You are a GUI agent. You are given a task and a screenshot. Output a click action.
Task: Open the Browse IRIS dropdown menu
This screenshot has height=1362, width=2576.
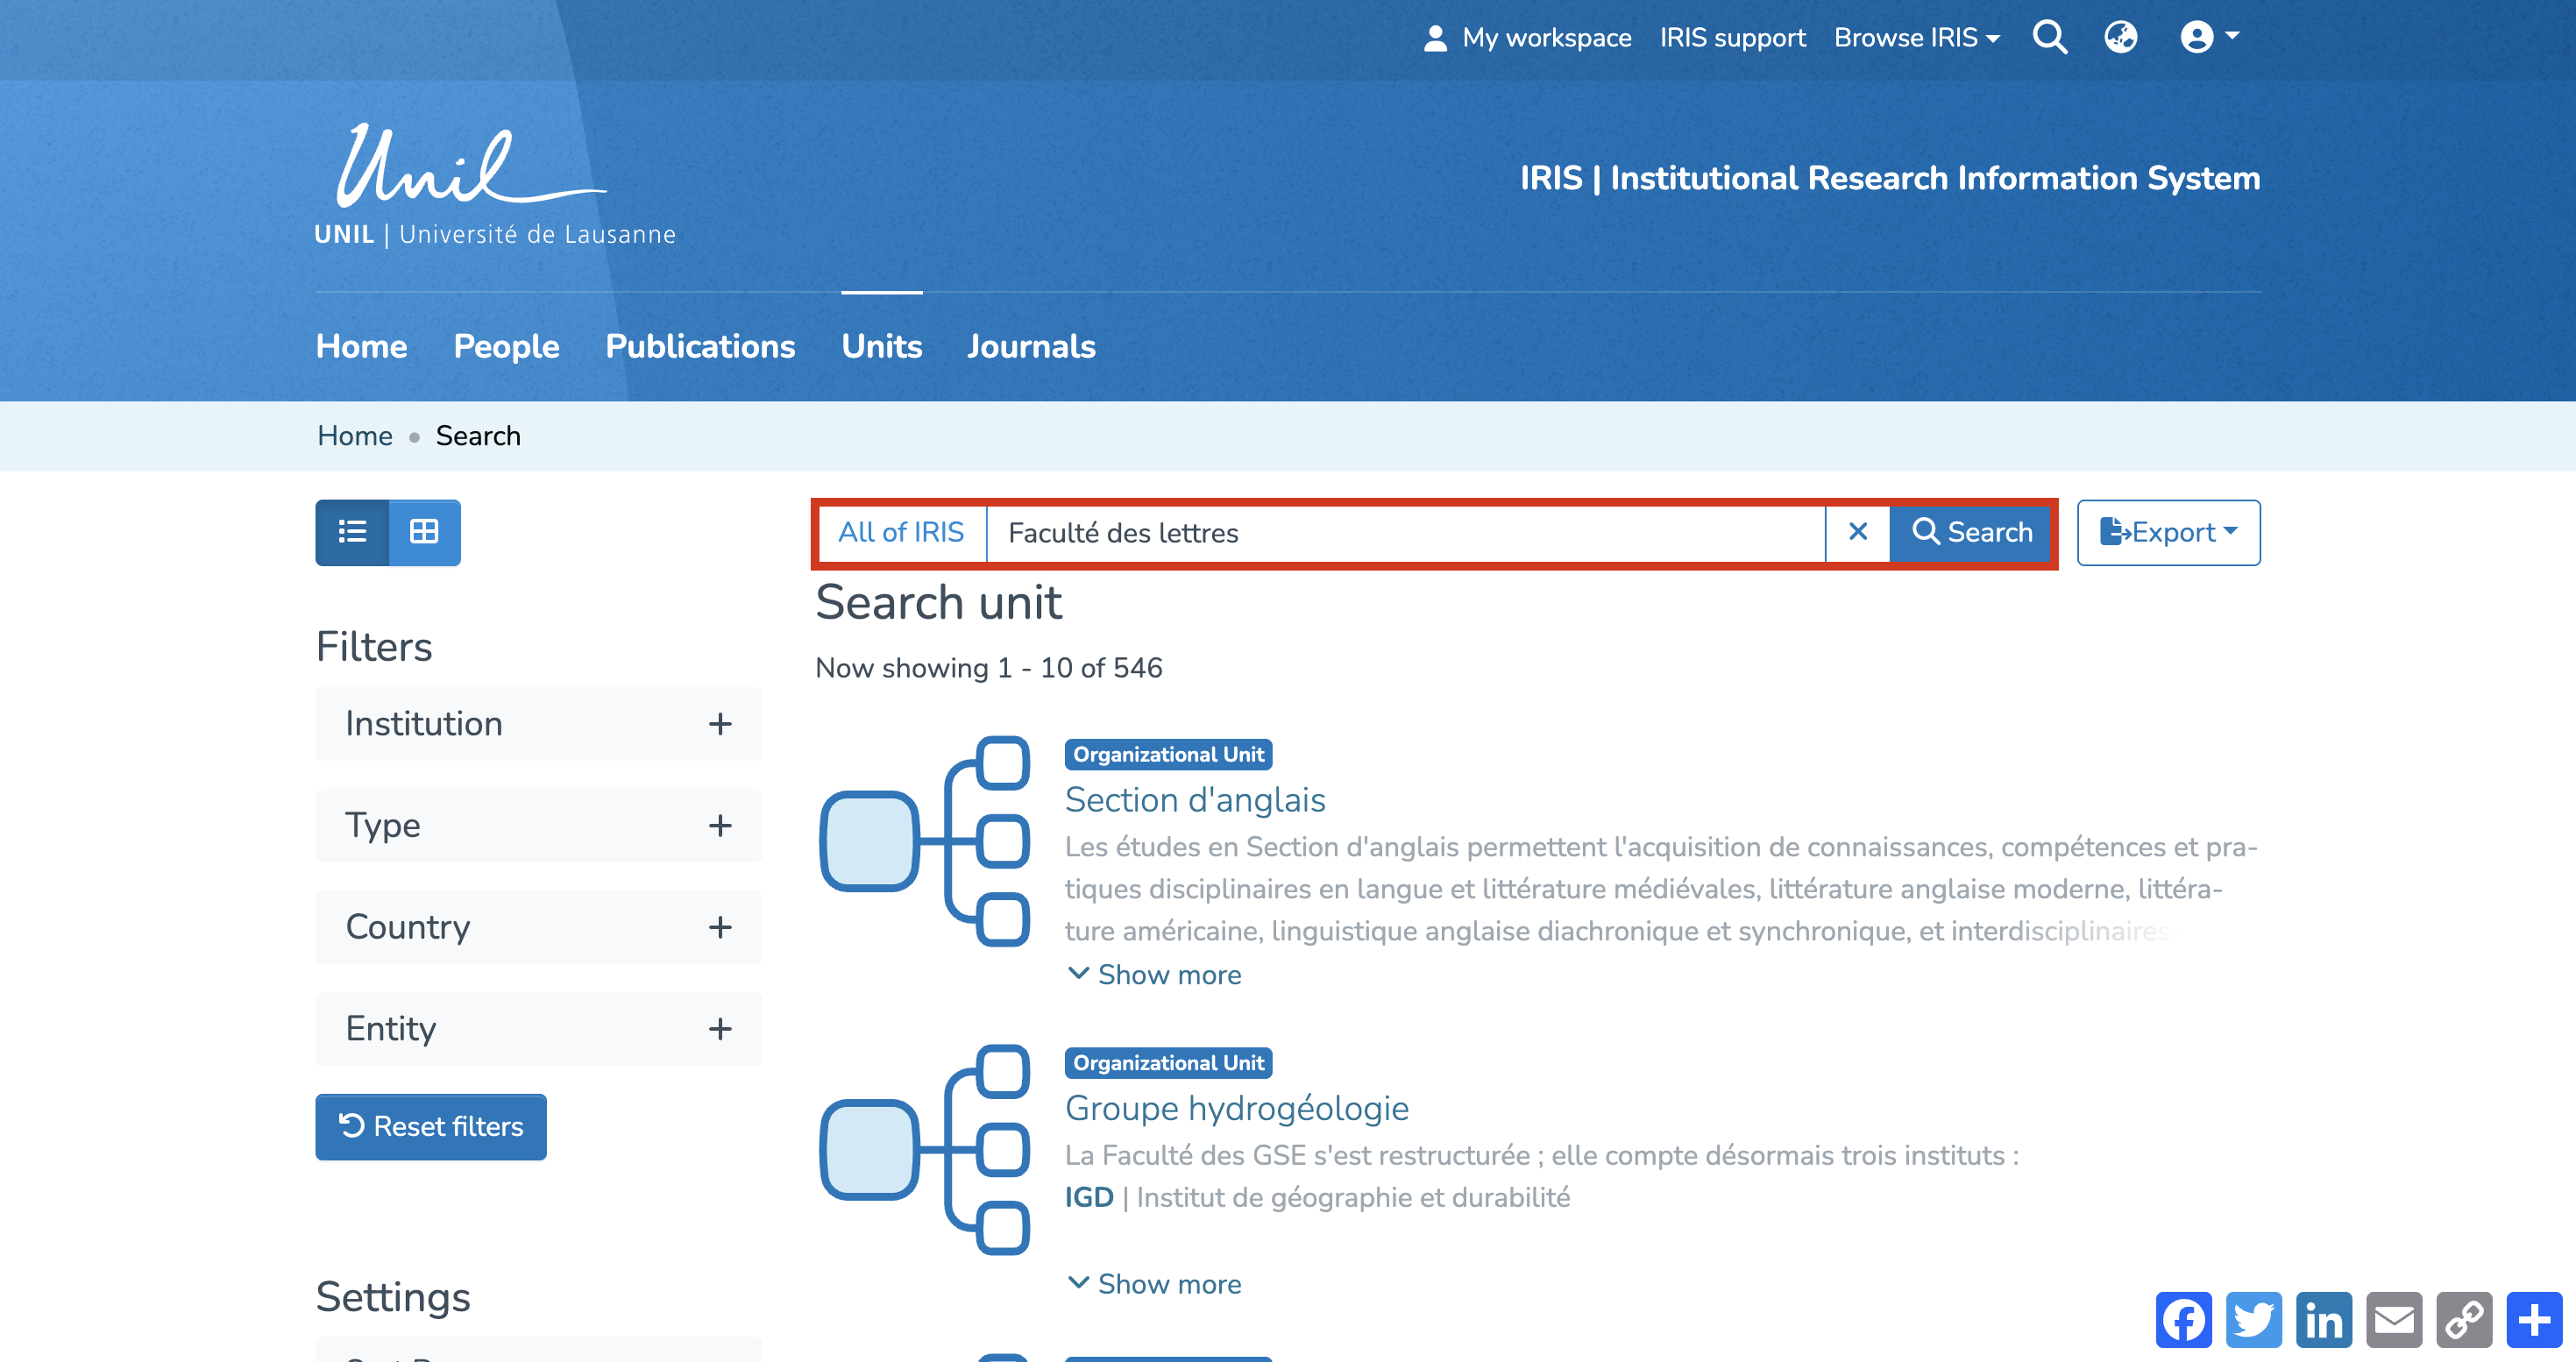1916,38
